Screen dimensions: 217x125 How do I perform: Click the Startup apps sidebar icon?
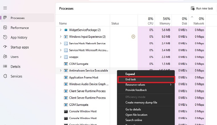(5, 47)
